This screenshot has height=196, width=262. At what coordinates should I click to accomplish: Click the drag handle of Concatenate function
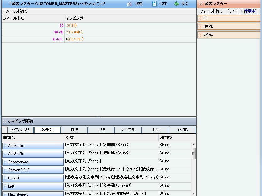(x=5, y=162)
